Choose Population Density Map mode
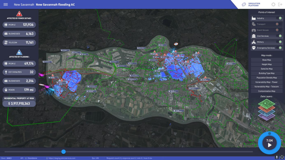Viewport: 285px width, 160px height. pyautogui.click(x=267, y=78)
